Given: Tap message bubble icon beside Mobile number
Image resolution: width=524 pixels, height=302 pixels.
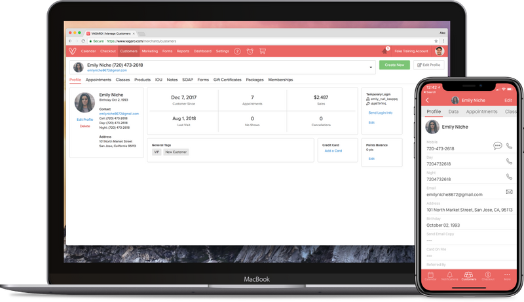Looking at the screenshot, I should (498, 146).
